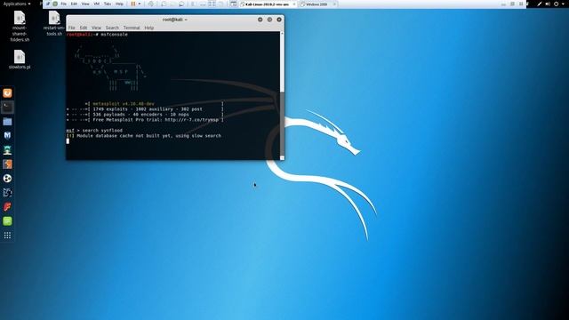Select the slowloris.pl desktop file
Image resolution: width=569 pixels, height=320 pixels.
(20, 60)
